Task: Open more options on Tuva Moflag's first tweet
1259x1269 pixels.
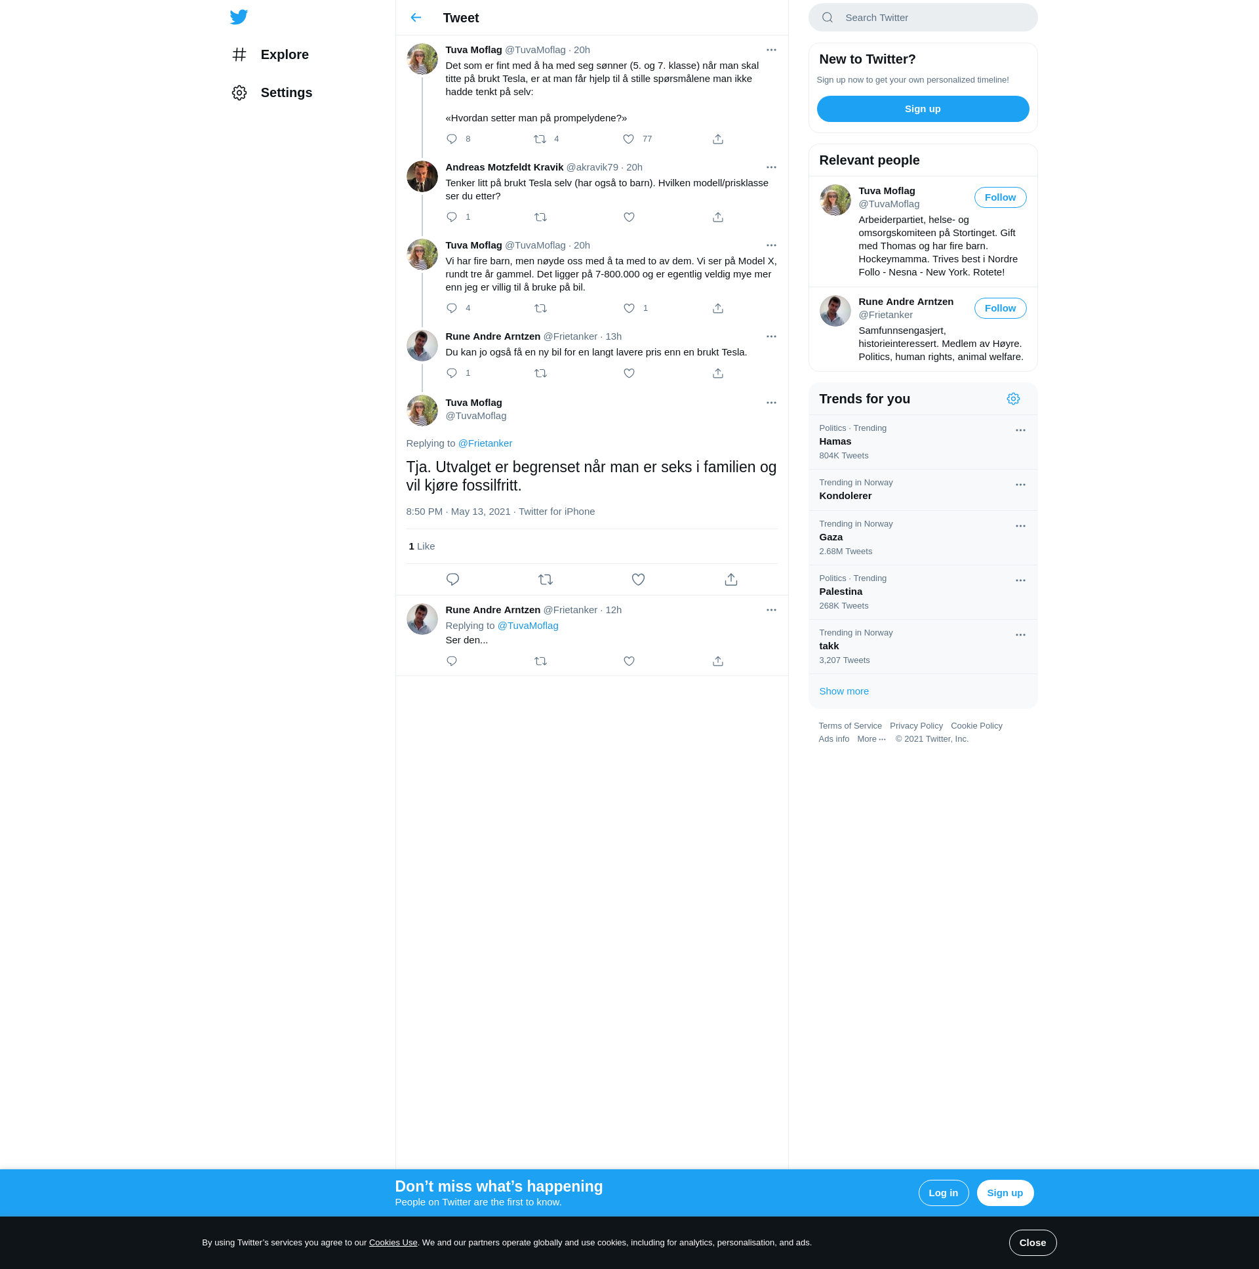Action: tap(771, 50)
